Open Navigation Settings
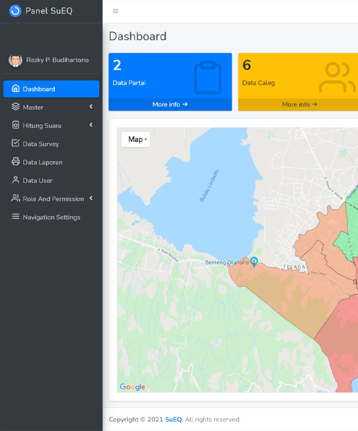This screenshot has height=431, width=358. pyautogui.click(x=51, y=217)
